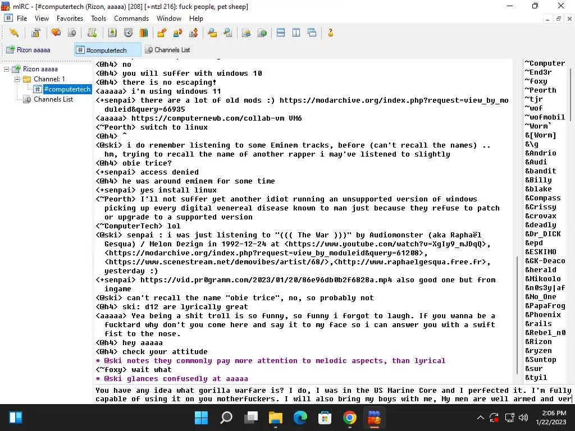Click the DCC Chat icon
The width and height of the screenshot is (575, 431).
click(x=178, y=33)
